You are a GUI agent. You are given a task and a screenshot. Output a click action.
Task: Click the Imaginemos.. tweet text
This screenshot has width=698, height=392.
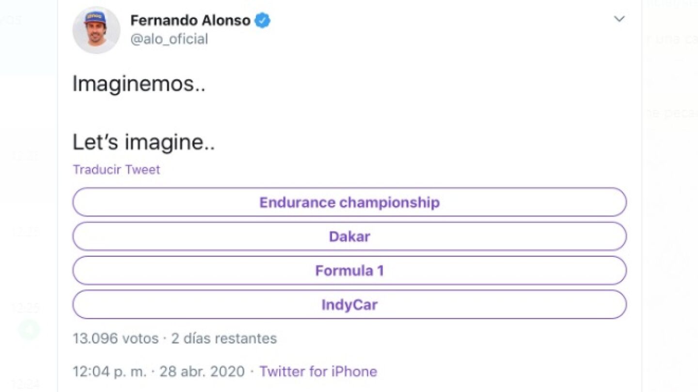click(x=139, y=84)
